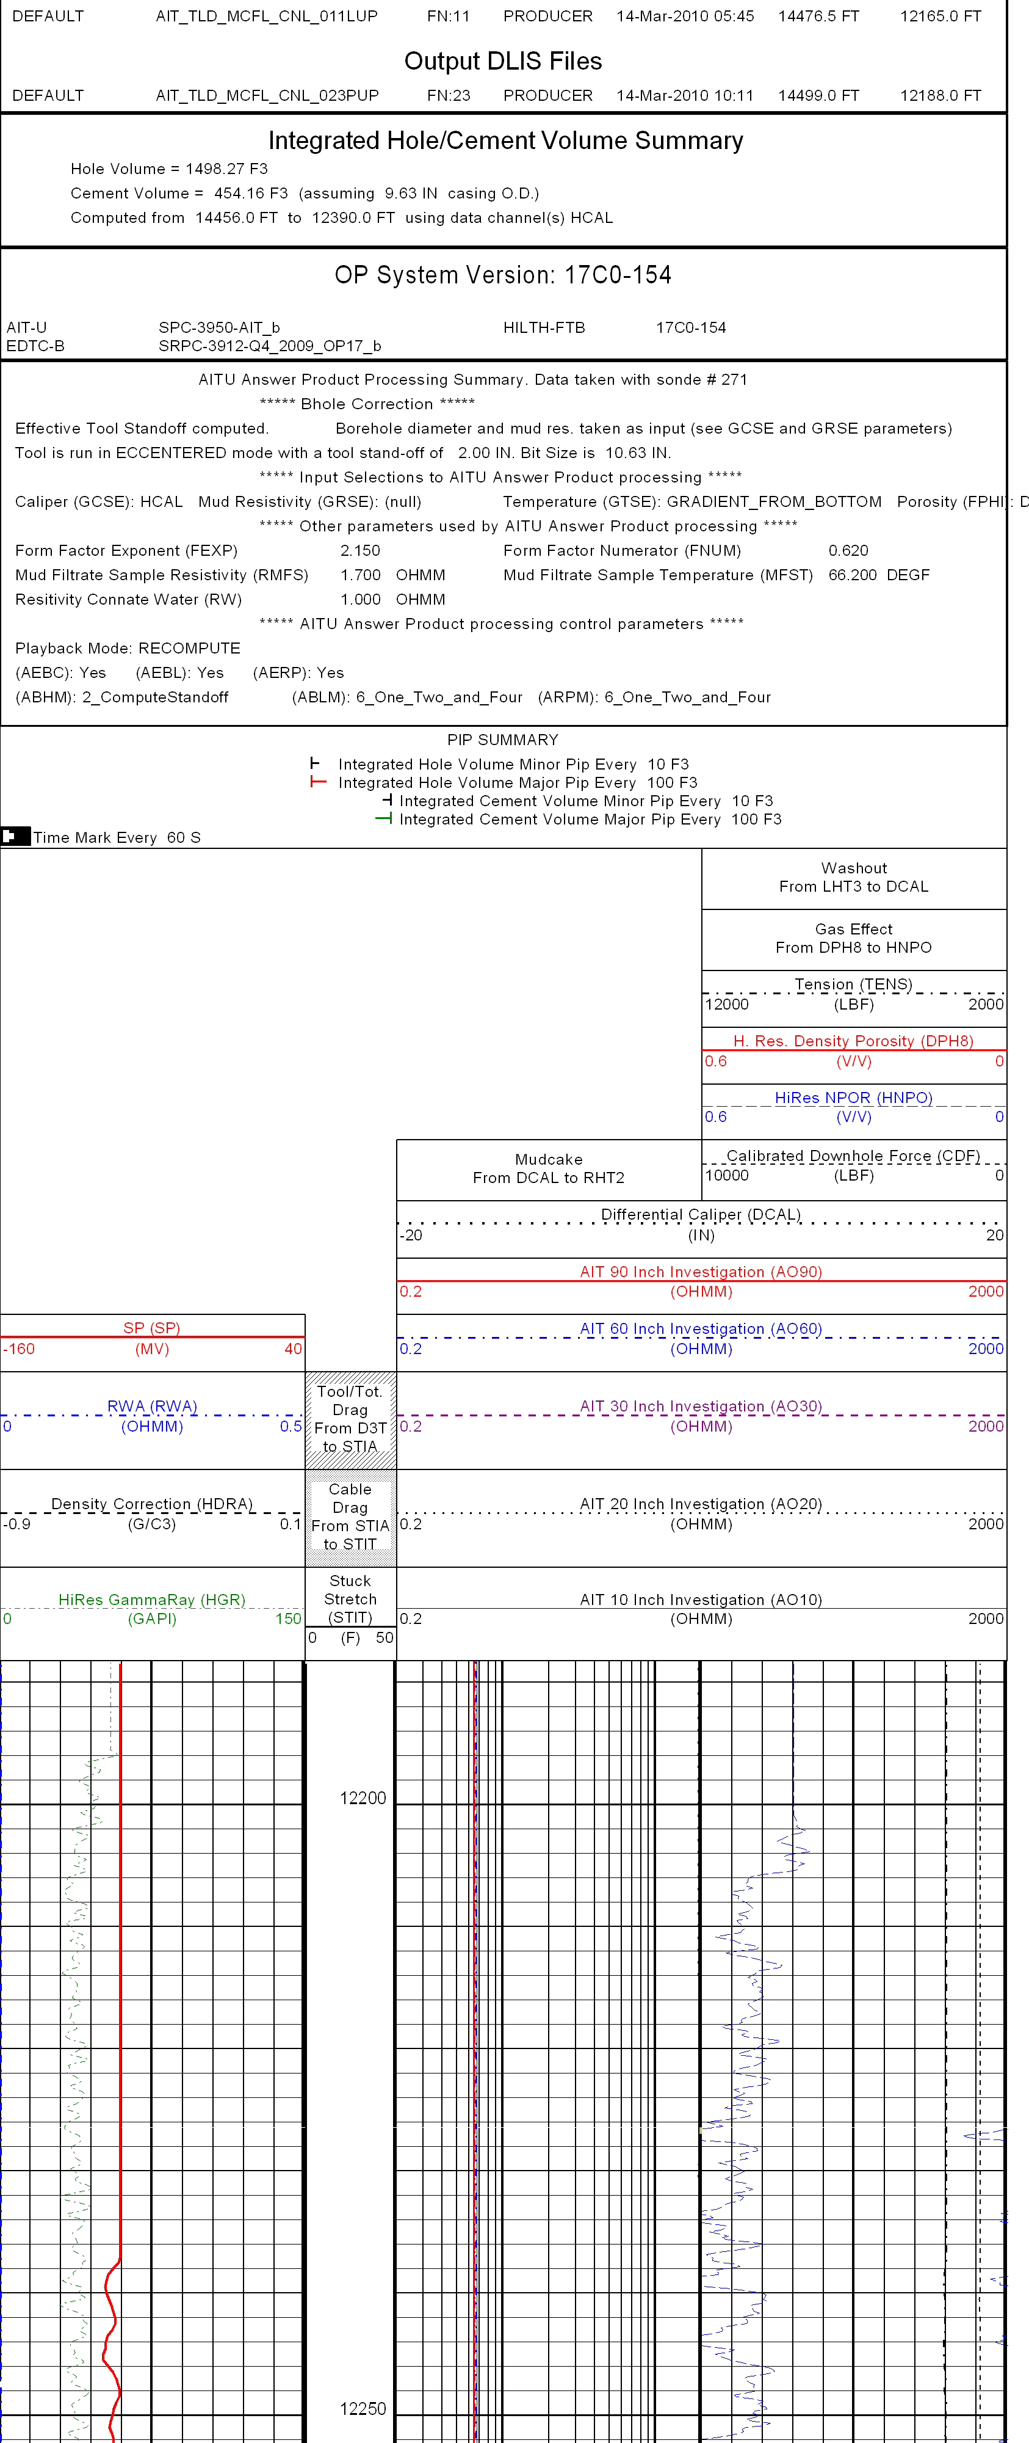This screenshot has height=2443, width=1029.
Task: Select "Form Factor Exponent (FEXP)" label
Action: (x=126, y=550)
